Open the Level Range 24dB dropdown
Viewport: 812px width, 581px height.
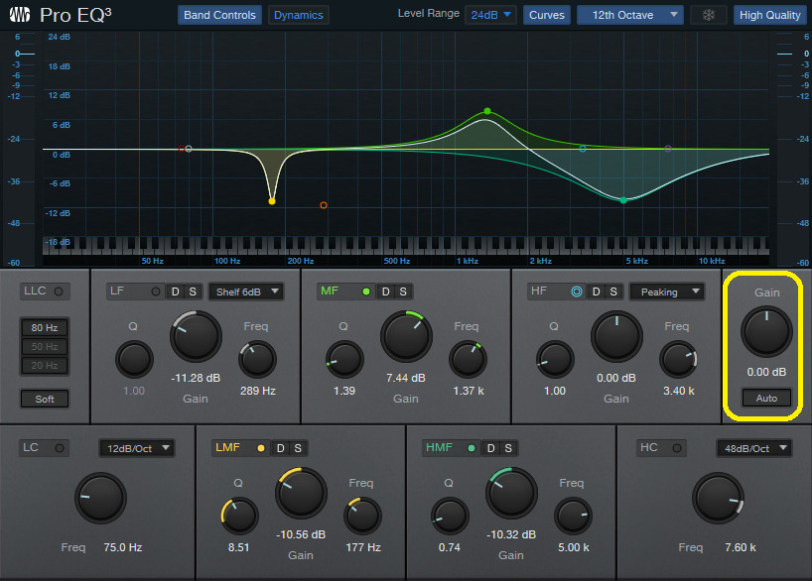click(x=490, y=15)
